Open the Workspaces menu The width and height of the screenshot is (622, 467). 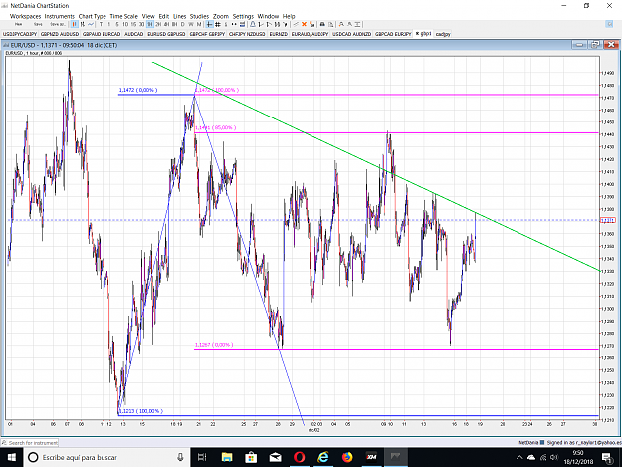click(x=26, y=16)
